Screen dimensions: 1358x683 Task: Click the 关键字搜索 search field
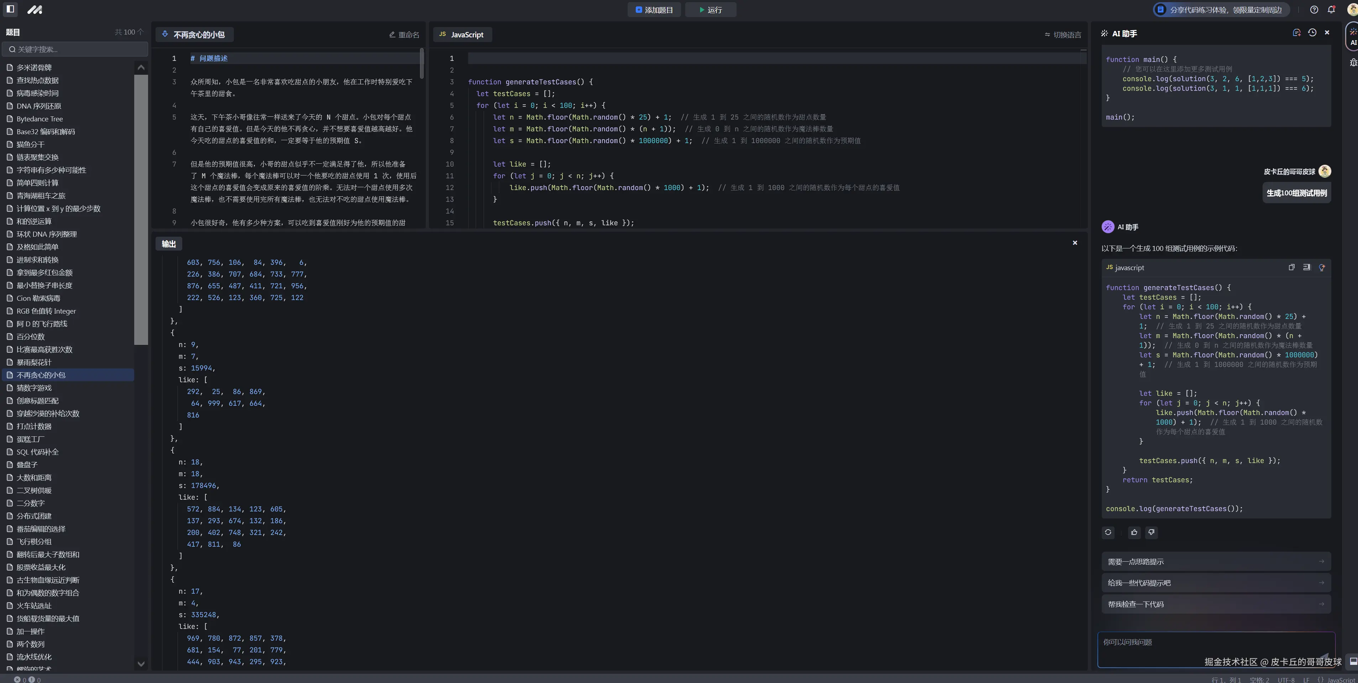75,49
